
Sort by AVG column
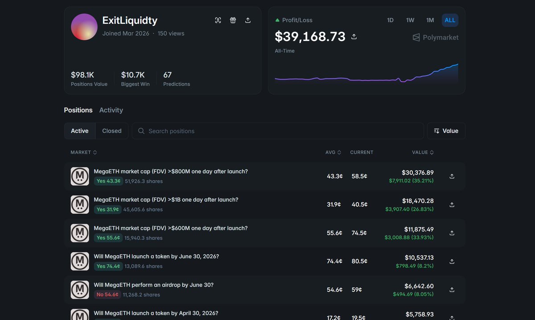pyautogui.click(x=333, y=152)
